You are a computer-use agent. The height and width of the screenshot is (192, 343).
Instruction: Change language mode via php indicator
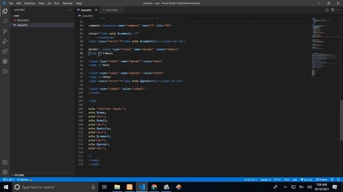[295, 180]
